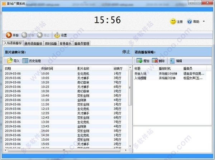This screenshot has width=215, height=160.
Task: Sort by 影片名称 column header
Action: tap(94, 68)
